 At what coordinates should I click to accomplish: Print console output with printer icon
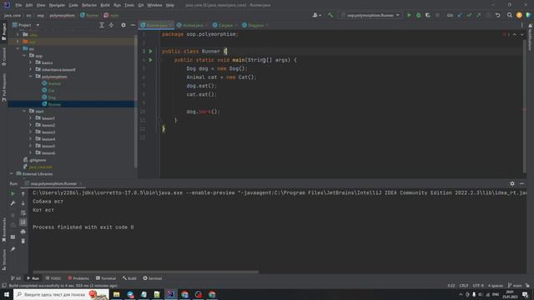(23, 232)
